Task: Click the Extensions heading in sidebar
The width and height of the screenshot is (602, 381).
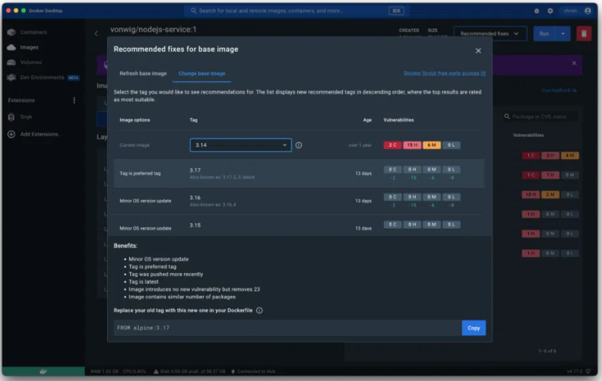Action: pos(21,100)
